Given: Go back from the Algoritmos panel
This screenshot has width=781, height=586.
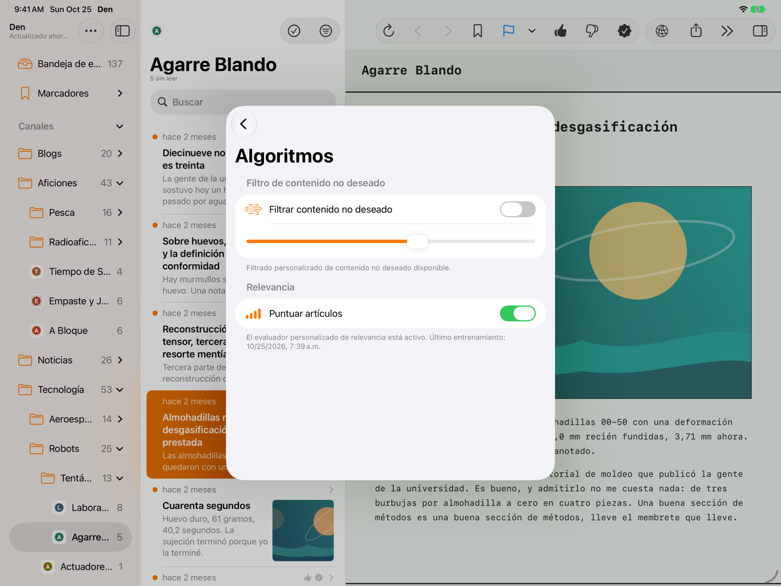Looking at the screenshot, I should 244,124.
